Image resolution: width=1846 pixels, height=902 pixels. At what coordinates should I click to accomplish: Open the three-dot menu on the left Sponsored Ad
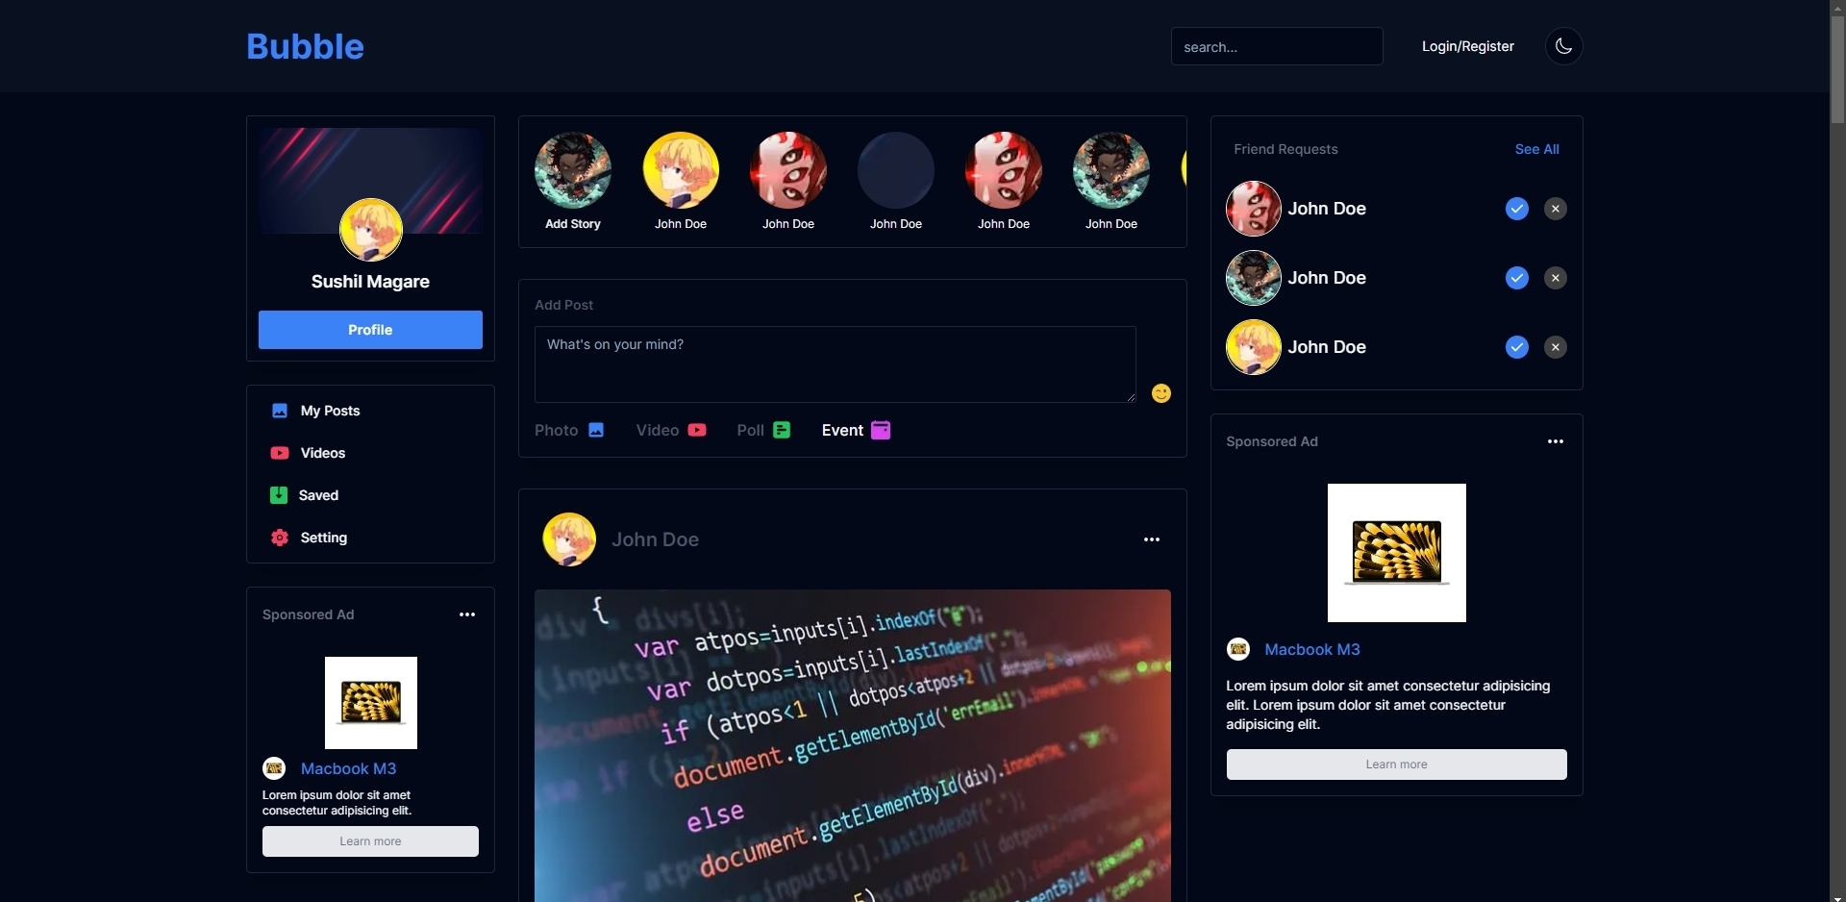click(x=467, y=614)
